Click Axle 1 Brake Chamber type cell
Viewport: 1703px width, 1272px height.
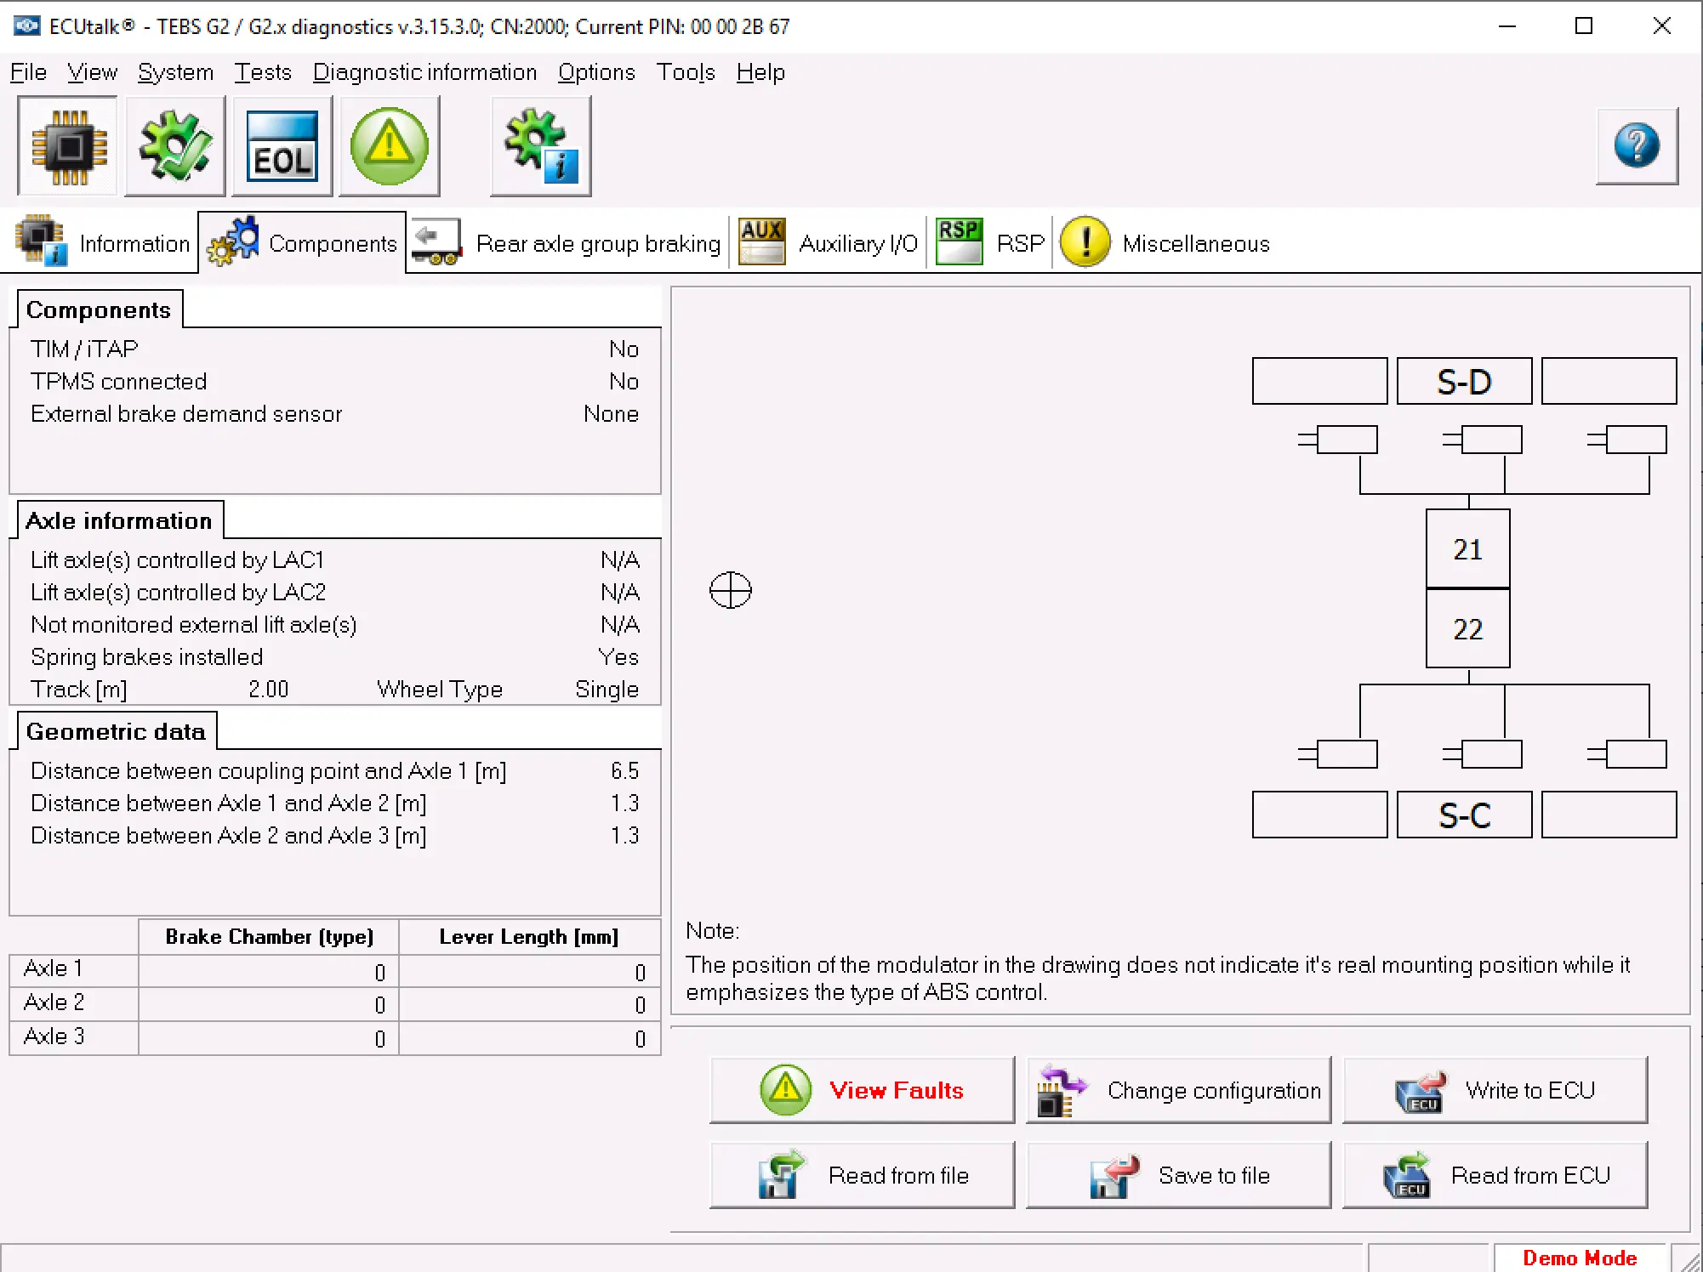(268, 971)
